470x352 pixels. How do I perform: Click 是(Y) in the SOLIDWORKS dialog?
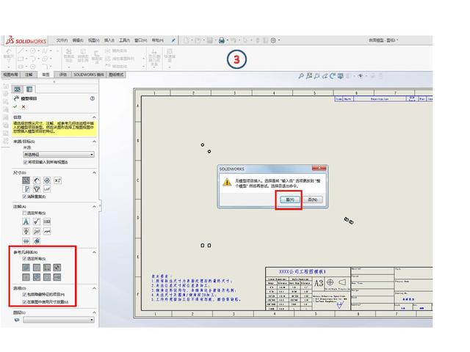tap(290, 199)
